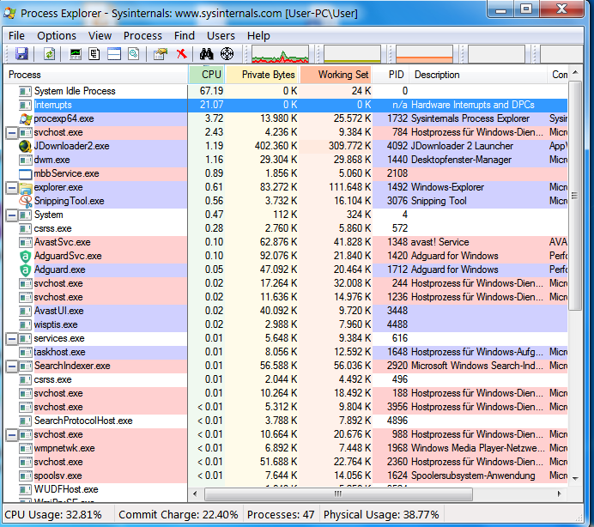Click CPU Usage status bar entry

click(x=53, y=515)
